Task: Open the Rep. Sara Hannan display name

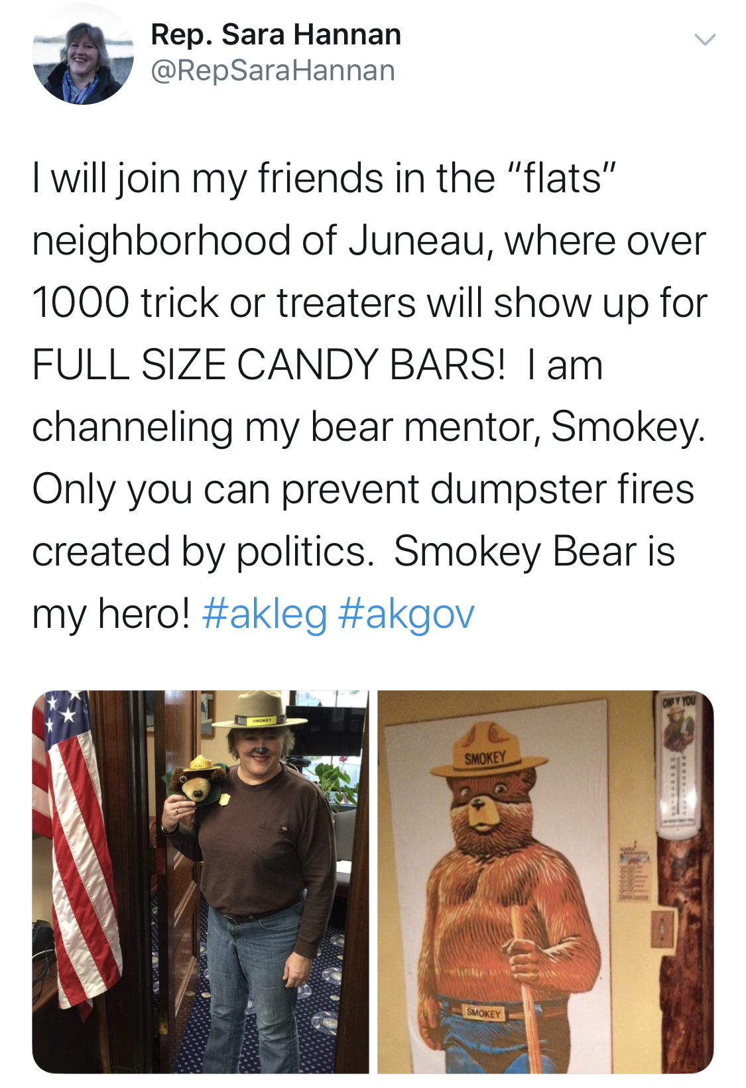Action: point(276,34)
